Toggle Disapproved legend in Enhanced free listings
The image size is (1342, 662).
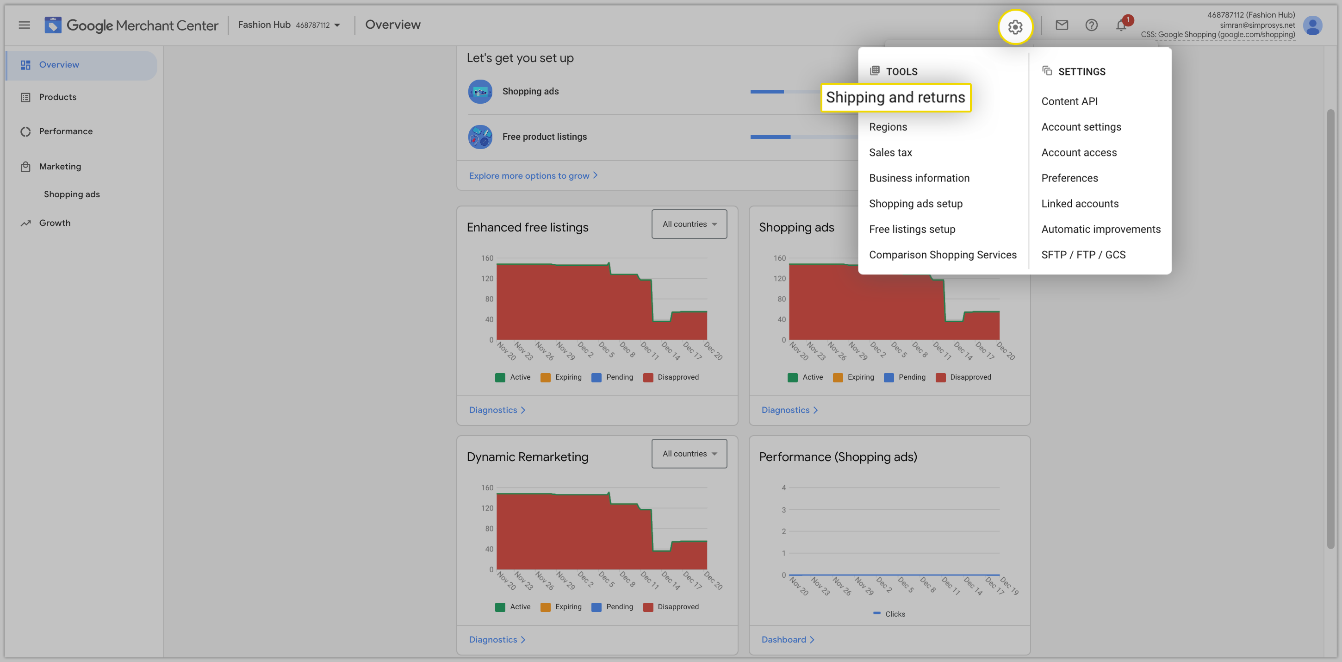[x=671, y=377]
